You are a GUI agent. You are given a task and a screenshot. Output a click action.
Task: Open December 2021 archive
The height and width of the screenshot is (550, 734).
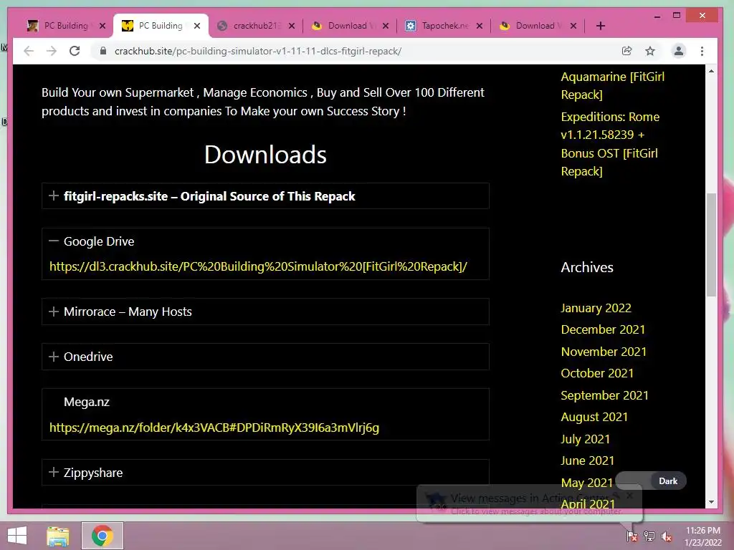point(603,329)
